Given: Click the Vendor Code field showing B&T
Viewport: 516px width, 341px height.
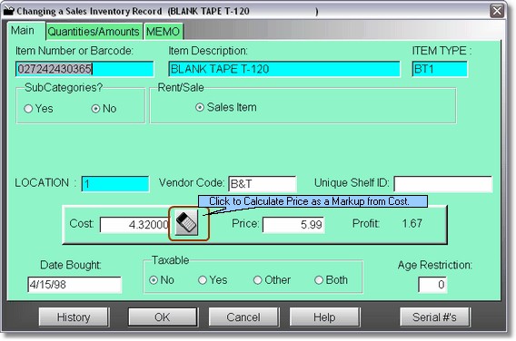Looking at the screenshot, I should click(x=263, y=184).
